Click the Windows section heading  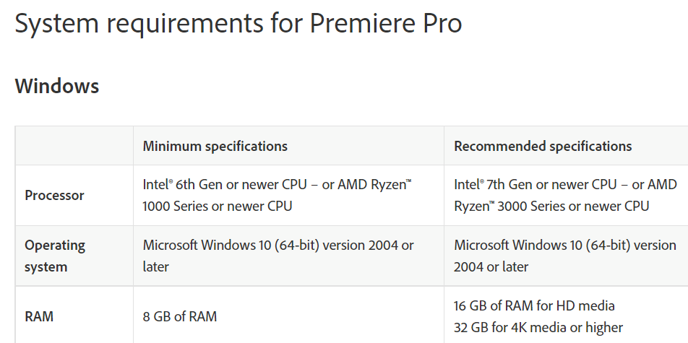pyautogui.click(x=57, y=86)
